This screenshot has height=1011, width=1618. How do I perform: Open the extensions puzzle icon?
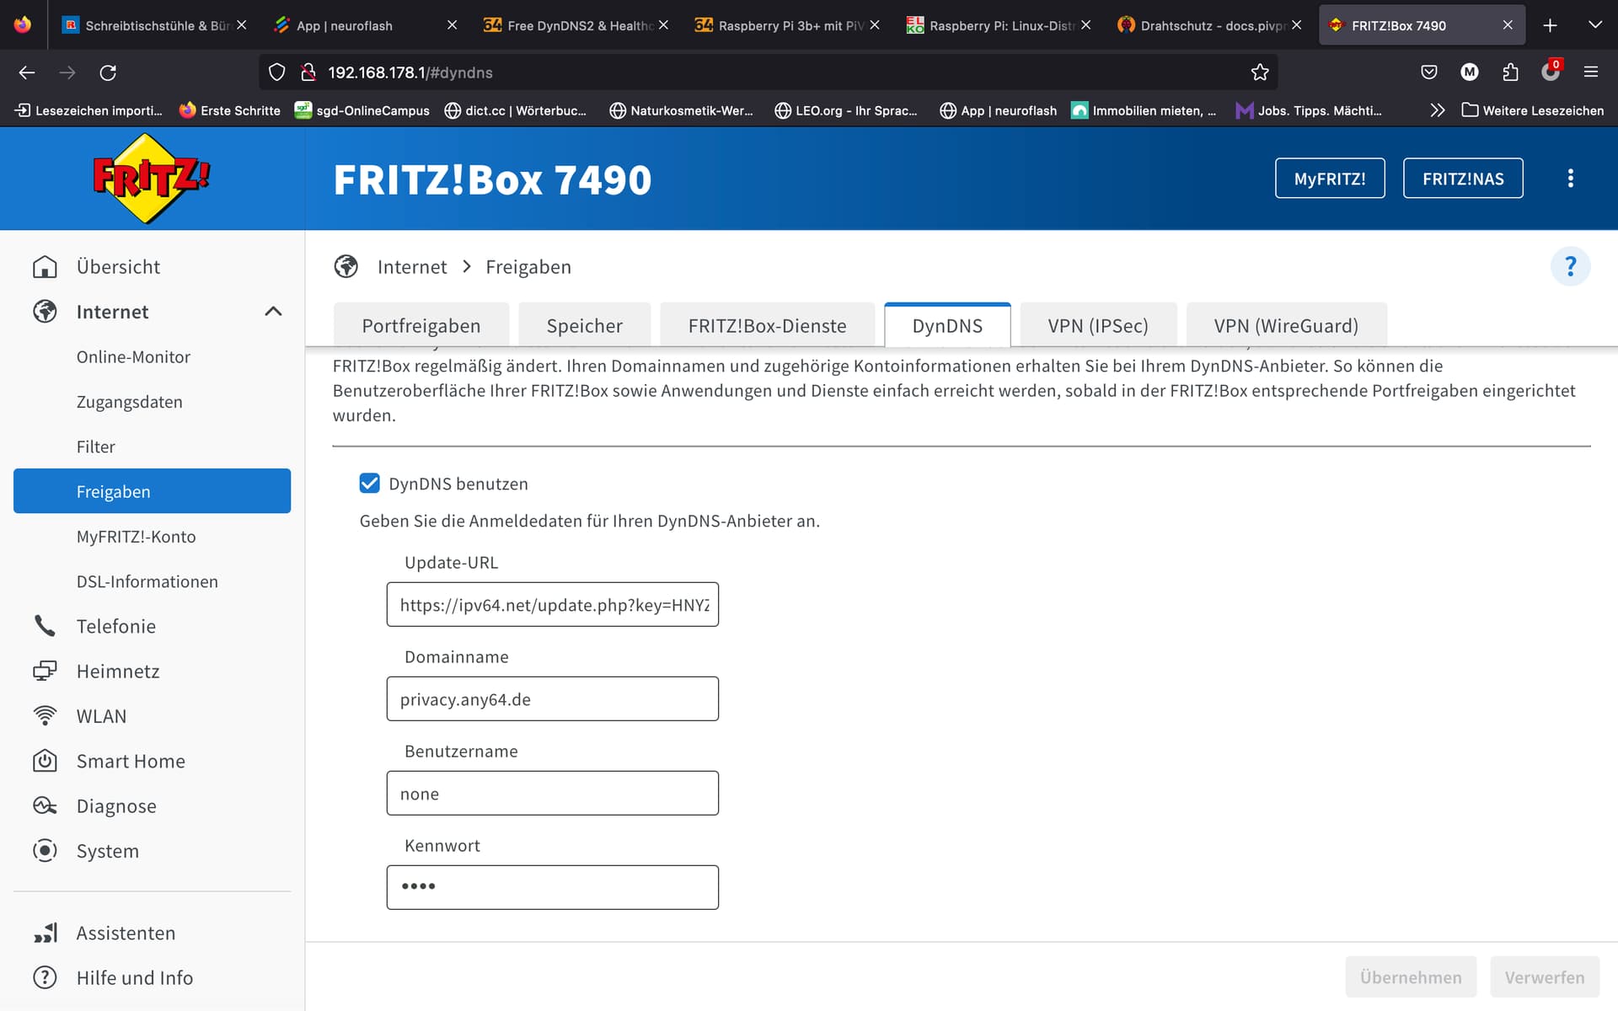(1510, 72)
